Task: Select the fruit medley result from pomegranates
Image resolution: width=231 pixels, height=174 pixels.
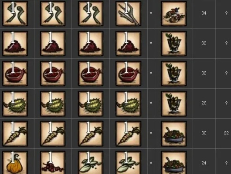Action: click(x=174, y=73)
